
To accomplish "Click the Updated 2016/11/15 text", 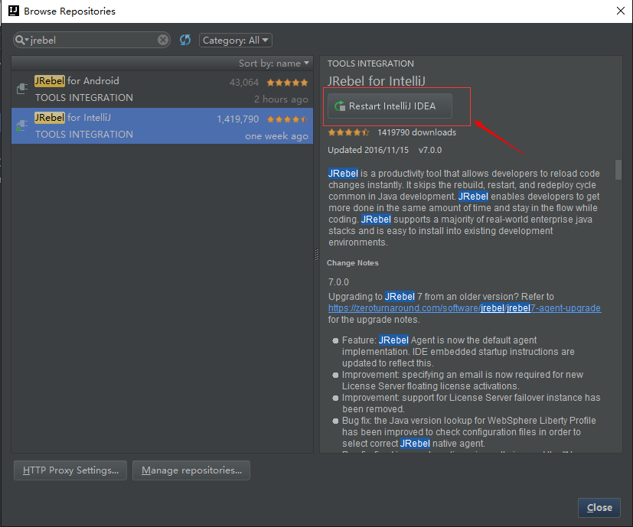I will click(x=367, y=150).
